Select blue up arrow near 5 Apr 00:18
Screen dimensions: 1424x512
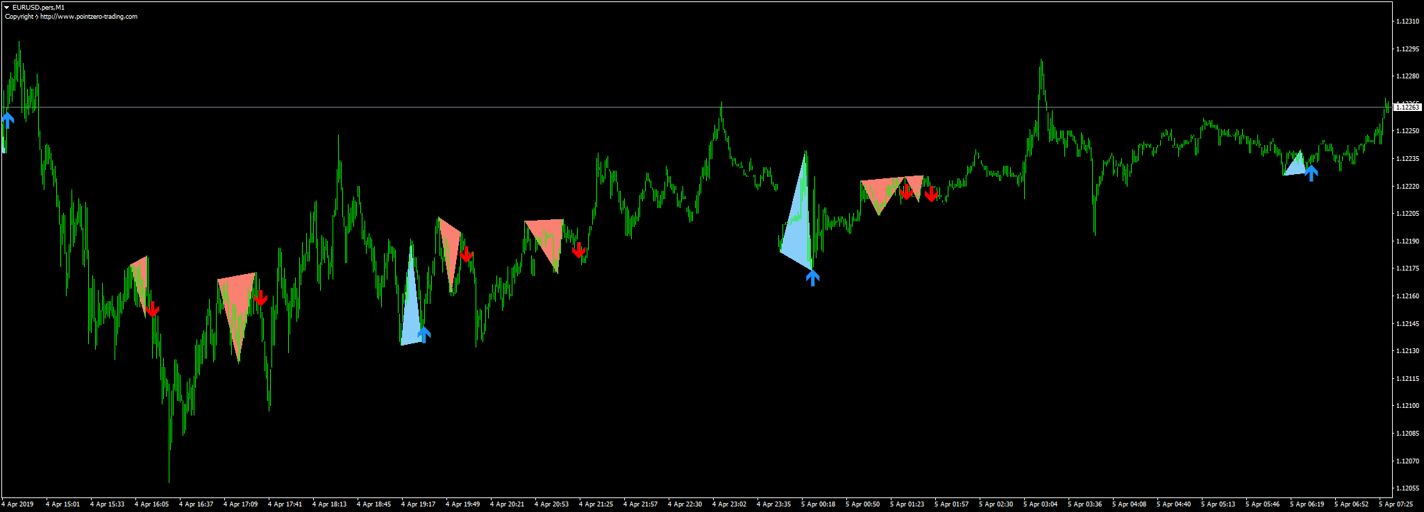point(812,278)
